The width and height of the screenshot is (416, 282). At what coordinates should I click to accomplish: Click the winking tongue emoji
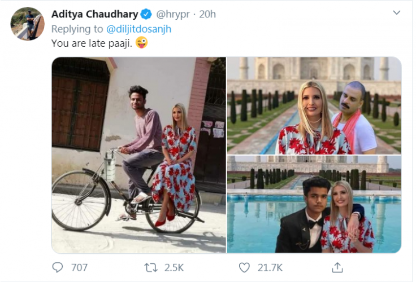pos(142,42)
